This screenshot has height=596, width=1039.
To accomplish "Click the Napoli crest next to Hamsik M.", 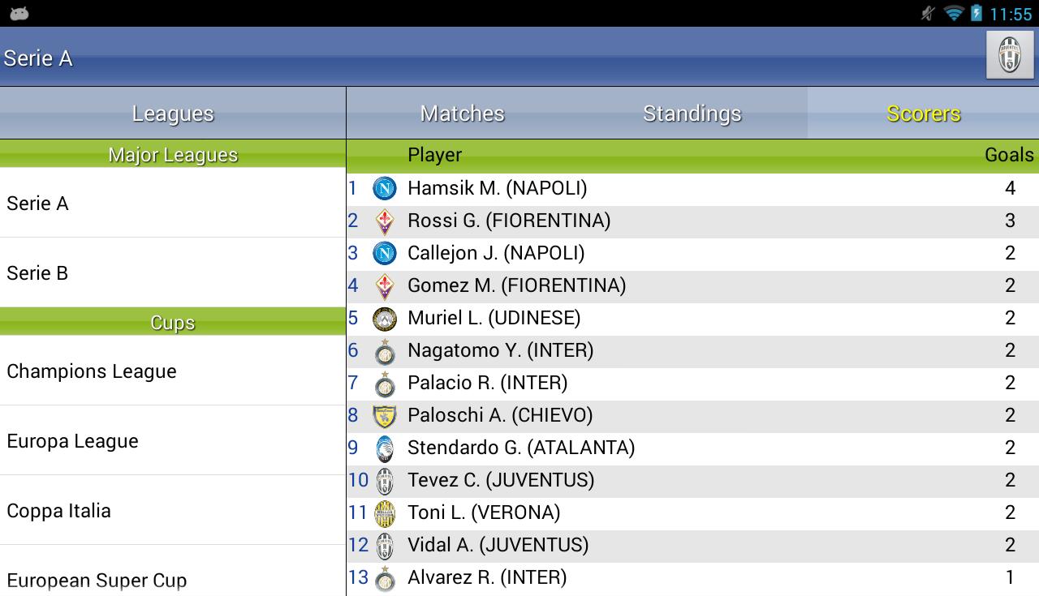I will click(x=383, y=188).
